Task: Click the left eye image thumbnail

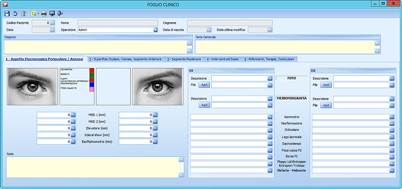Action: tap(32, 86)
